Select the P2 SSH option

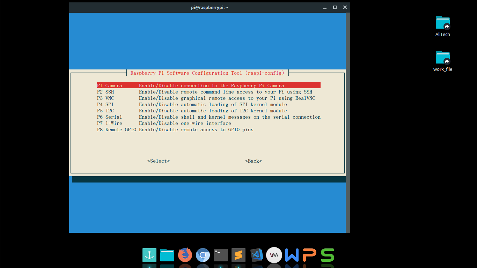point(205,92)
